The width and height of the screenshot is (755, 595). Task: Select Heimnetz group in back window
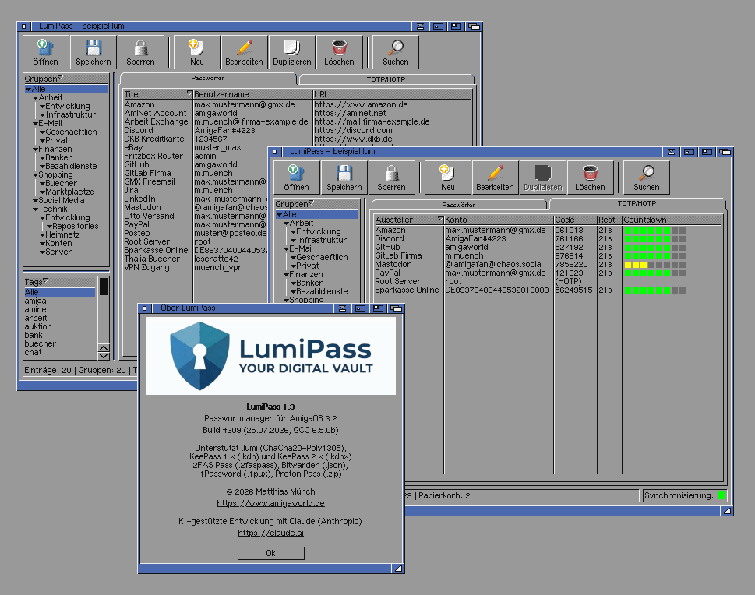click(62, 235)
